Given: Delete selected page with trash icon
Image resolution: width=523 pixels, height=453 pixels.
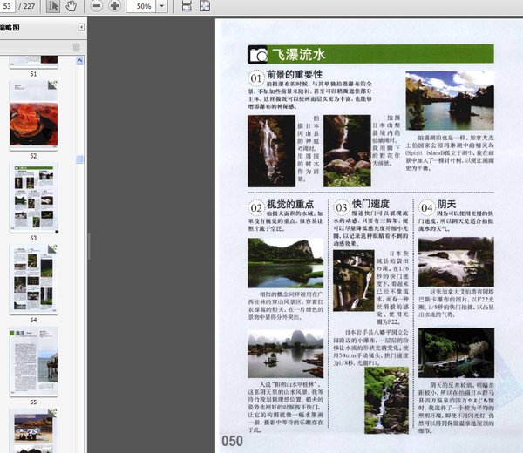Looking at the screenshot, I should [x=77, y=48].
